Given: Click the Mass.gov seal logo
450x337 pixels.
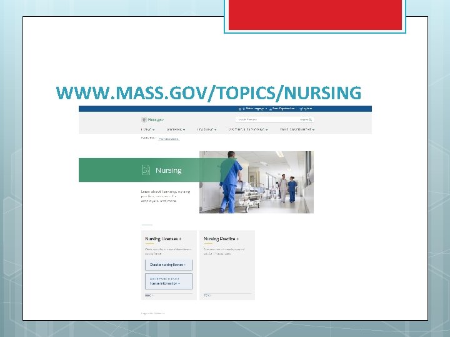Looking at the screenshot, I should point(144,119).
